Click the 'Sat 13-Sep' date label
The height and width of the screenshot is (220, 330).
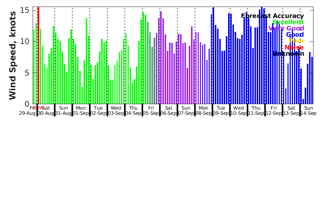291,110
